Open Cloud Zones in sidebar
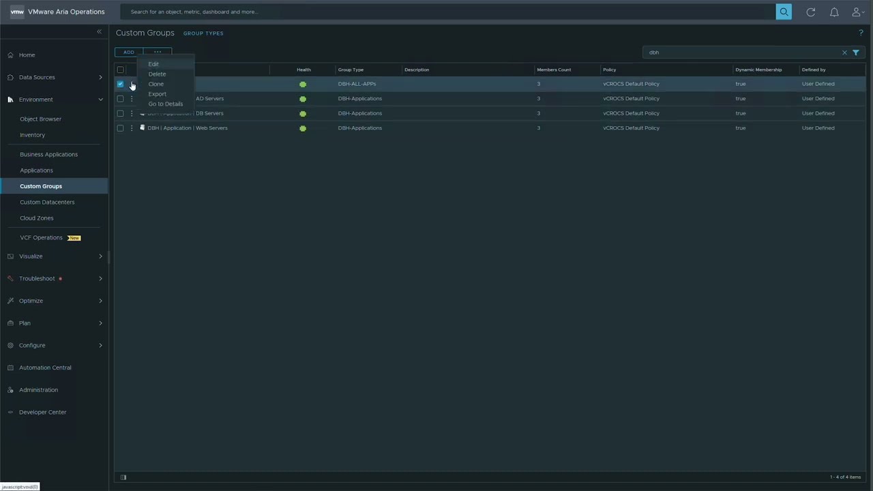Image resolution: width=873 pixels, height=491 pixels. (36, 218)
